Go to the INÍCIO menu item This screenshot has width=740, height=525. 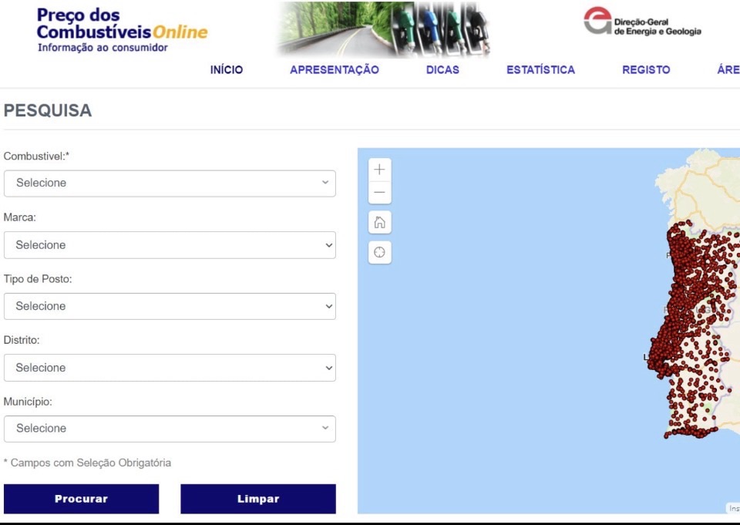coord(227,70)
